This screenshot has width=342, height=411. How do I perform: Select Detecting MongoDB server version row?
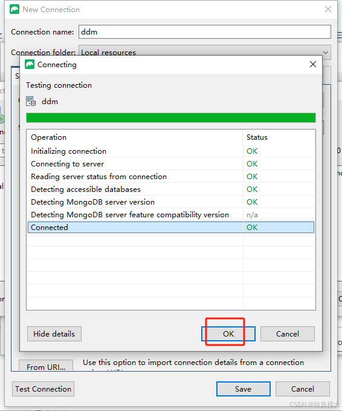coord(171,202)
